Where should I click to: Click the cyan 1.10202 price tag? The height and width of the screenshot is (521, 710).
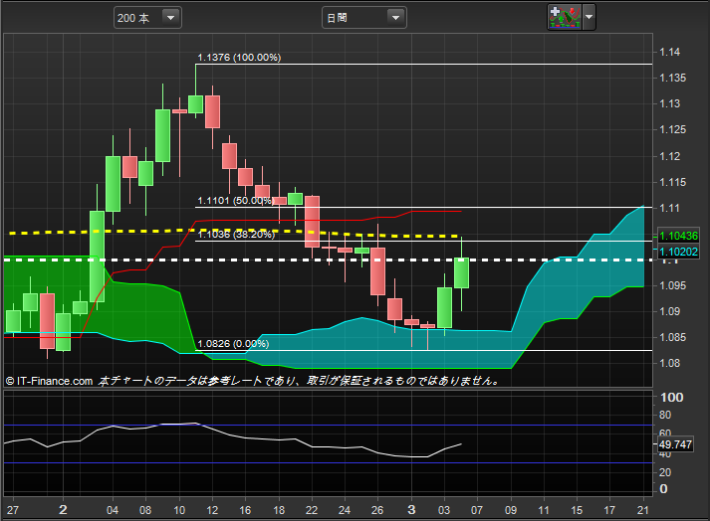point(678,252)
